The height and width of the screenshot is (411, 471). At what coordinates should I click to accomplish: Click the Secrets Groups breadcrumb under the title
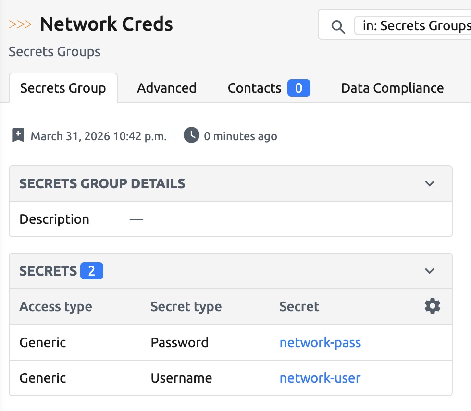[55, 52]
